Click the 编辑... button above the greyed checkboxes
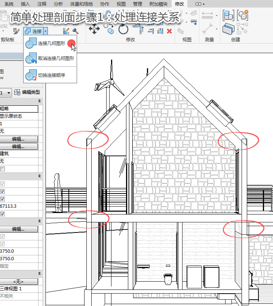 tap(19, 229)
